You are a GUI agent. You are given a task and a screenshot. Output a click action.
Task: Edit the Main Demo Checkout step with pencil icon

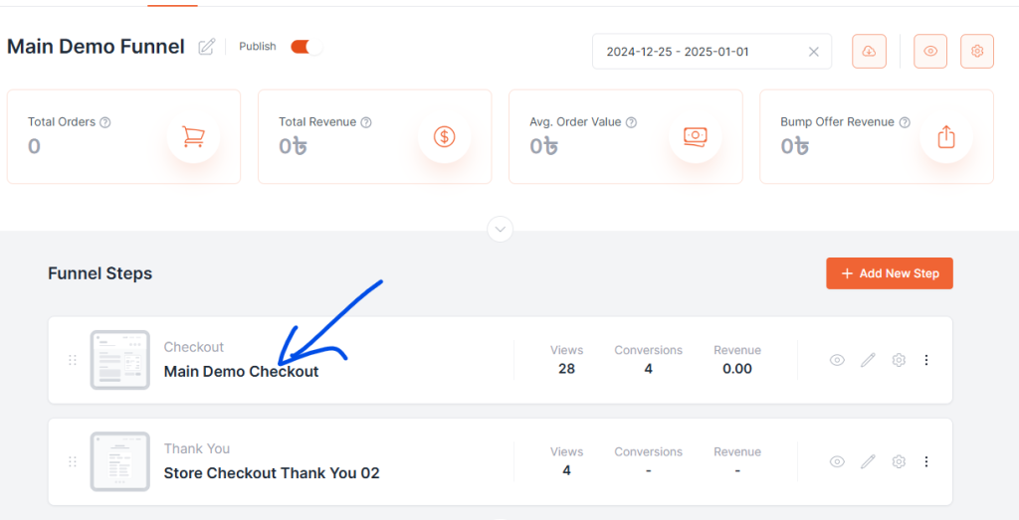coord(868,360)
